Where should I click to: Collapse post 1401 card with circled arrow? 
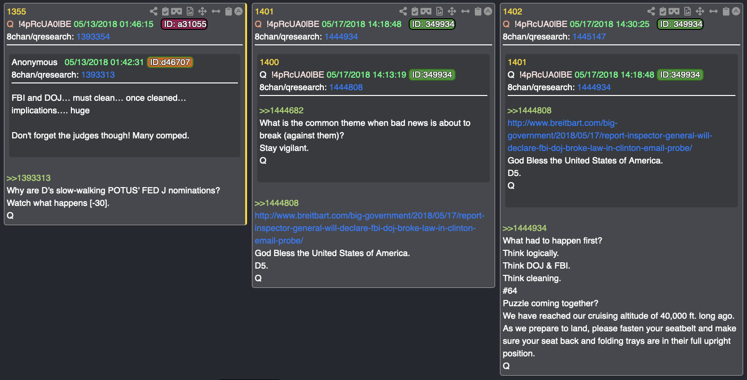point(488,11)
